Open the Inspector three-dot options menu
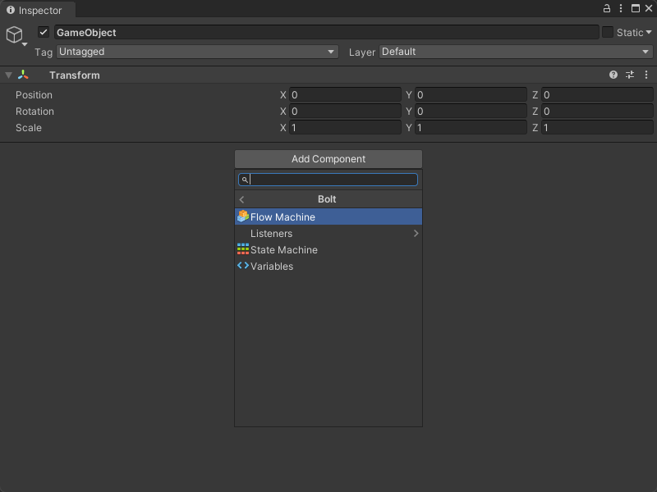 coord(648,8)
